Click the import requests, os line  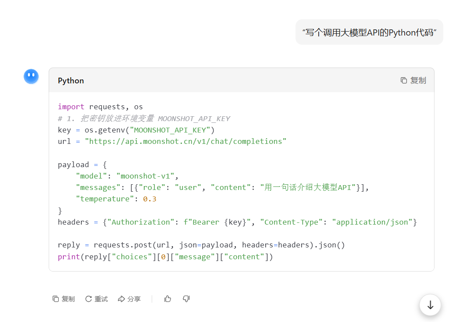[x=100, y=107]
